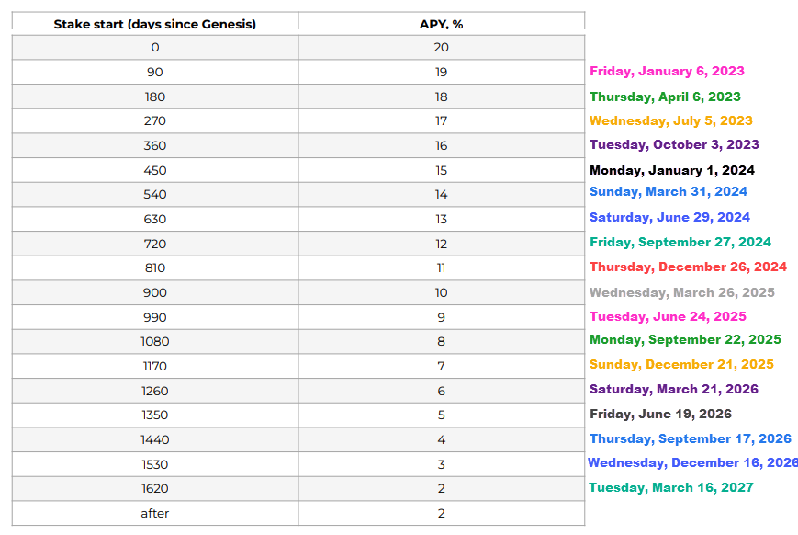
Task: Click the blue 'Sunday, March 31, 2024' label
Action: [669, 191]
